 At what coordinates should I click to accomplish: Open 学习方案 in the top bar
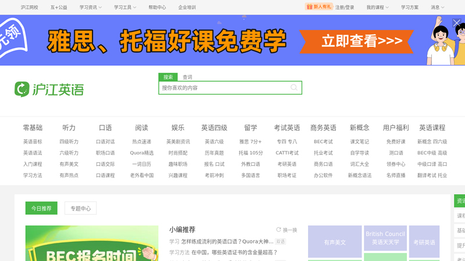[x=410, y=8]
